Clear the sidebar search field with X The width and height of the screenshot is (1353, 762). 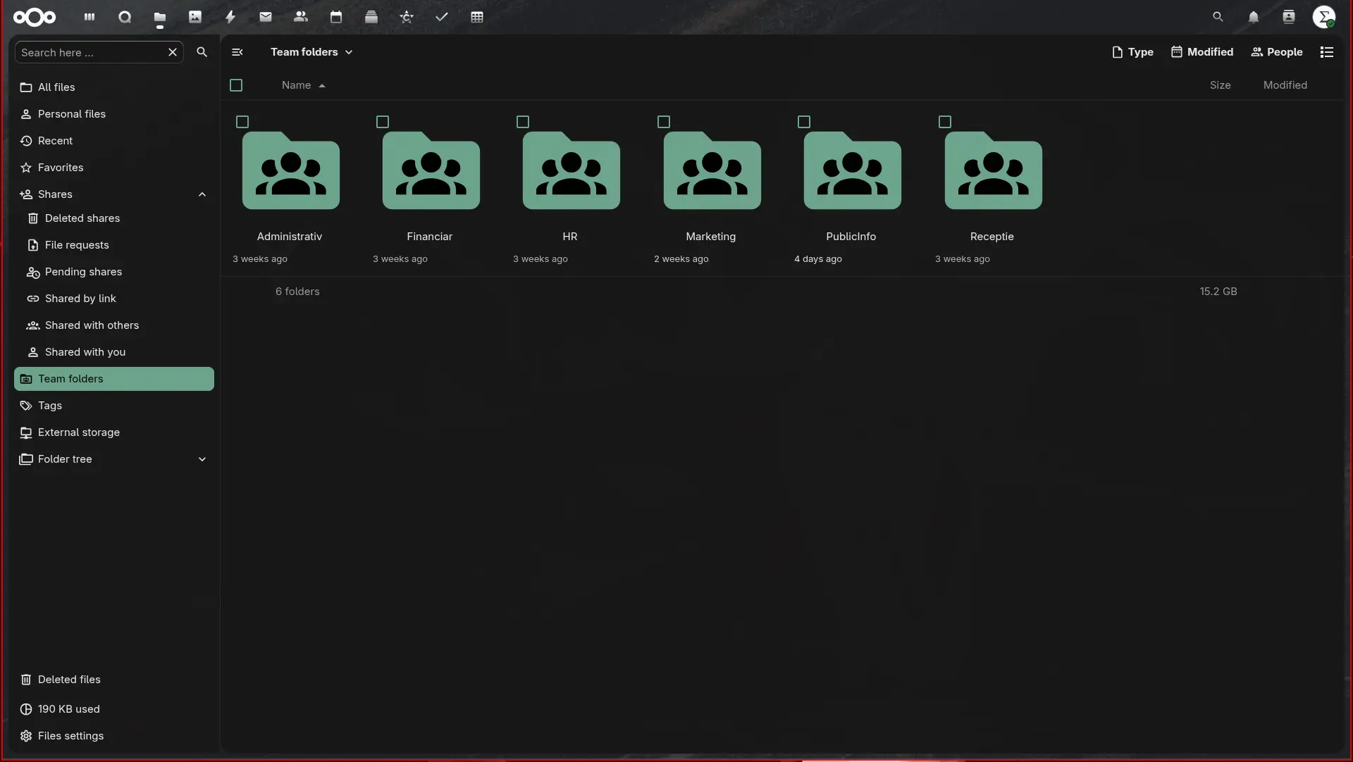point(173,52)
